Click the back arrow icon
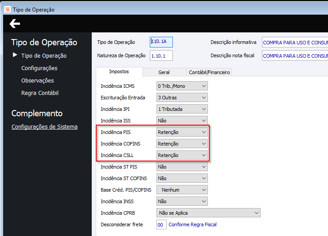 [x=15, y=24]
